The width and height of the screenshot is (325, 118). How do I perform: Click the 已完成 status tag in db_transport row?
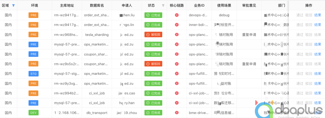click(x=153, y=113)
